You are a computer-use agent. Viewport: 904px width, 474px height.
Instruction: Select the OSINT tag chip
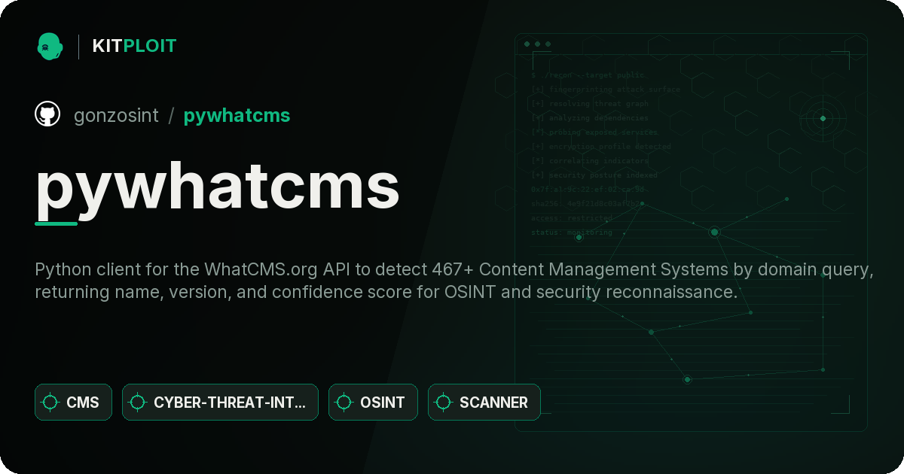click(373, 402)
